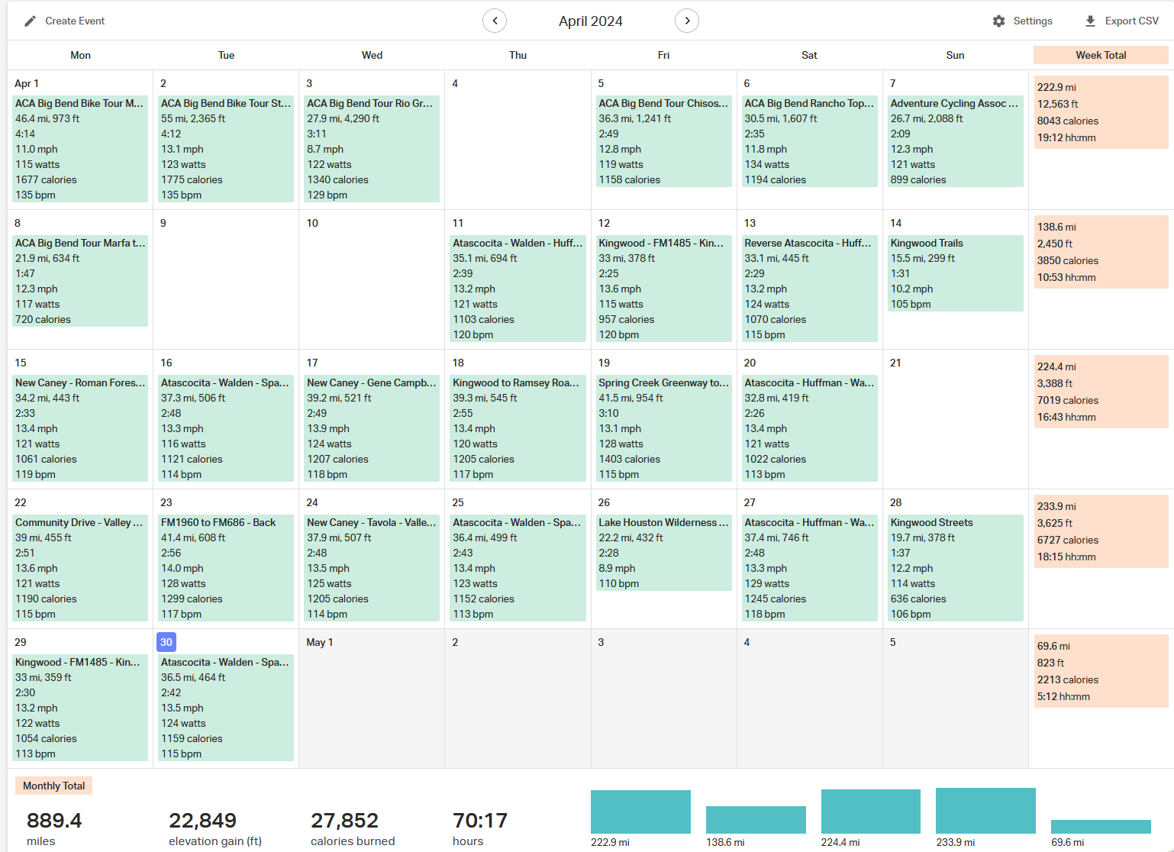Open the Kingwood Trails ride on April 14

955,273
